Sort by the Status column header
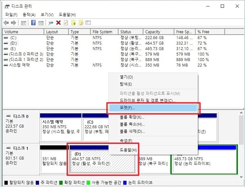 coord(131,32)
